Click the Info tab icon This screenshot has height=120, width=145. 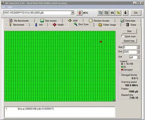click(36, 25)
